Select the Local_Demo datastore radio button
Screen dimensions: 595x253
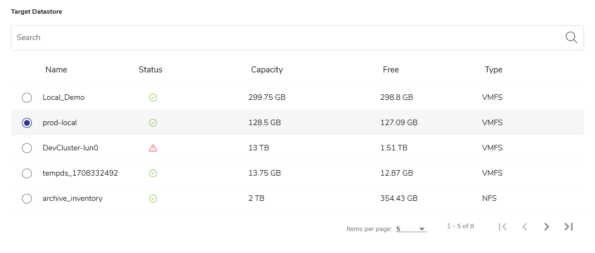coord(27,98)
